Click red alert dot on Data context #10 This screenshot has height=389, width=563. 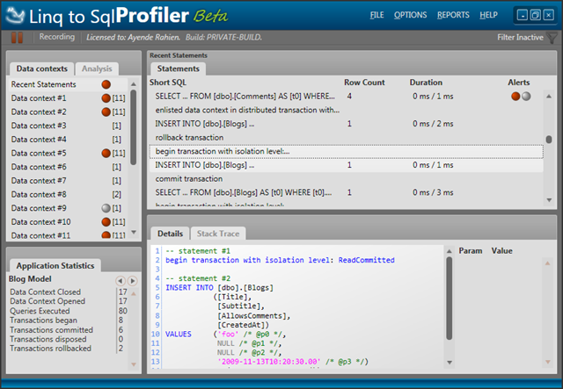pyautogui.click(x=106, y=222)
